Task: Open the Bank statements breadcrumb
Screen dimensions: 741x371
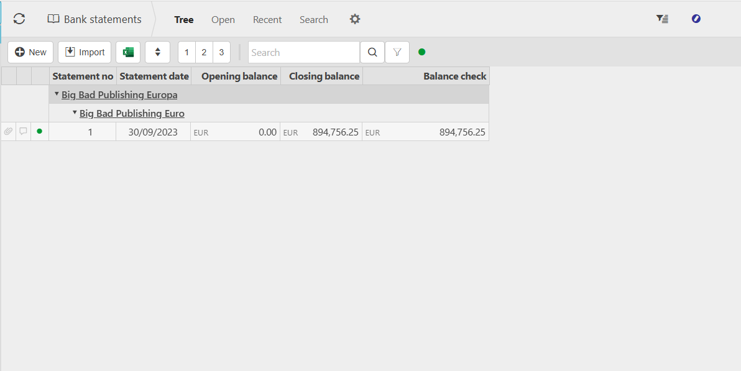Action: tap(94, 19)
